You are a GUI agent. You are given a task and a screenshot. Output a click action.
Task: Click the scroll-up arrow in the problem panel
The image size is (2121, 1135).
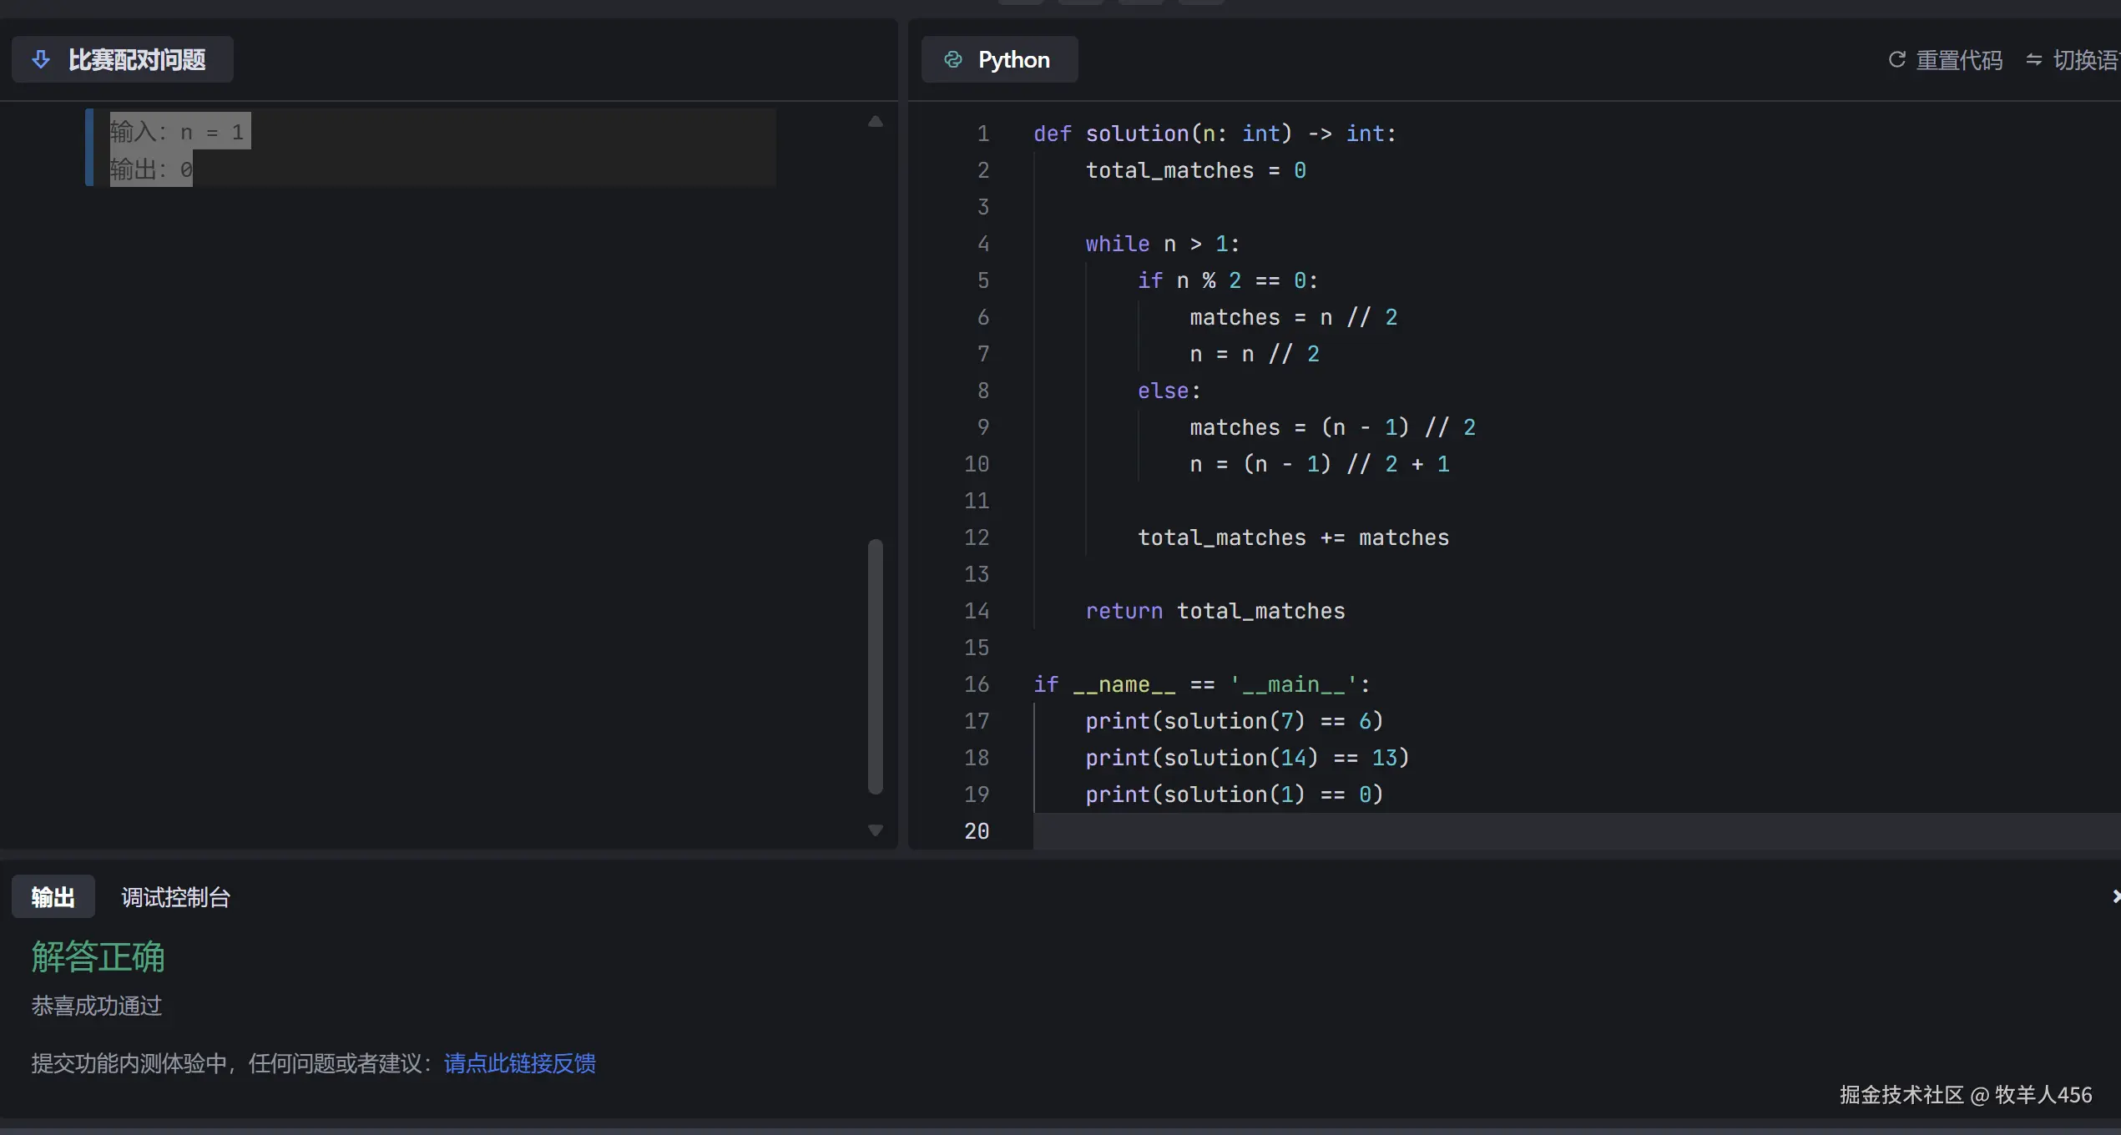click(875, 122)
